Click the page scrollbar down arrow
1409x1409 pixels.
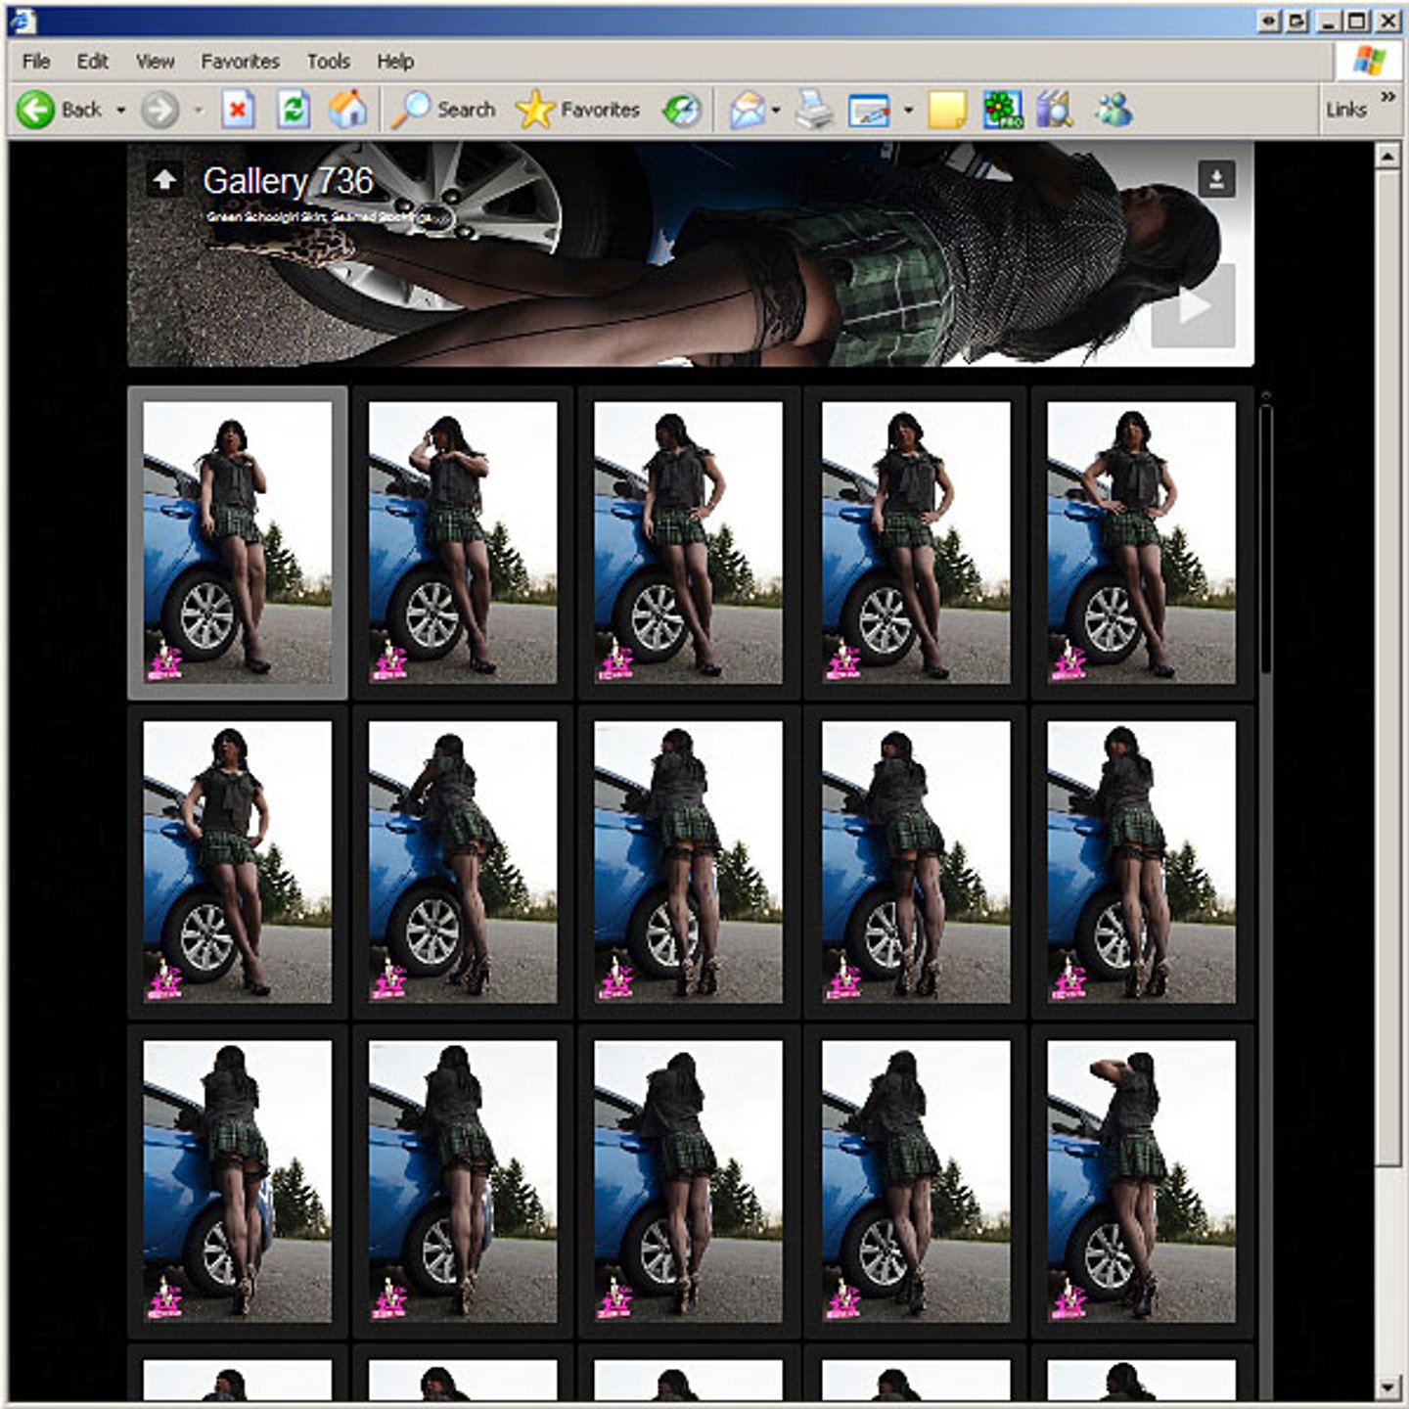(x=1387, y=1386)
